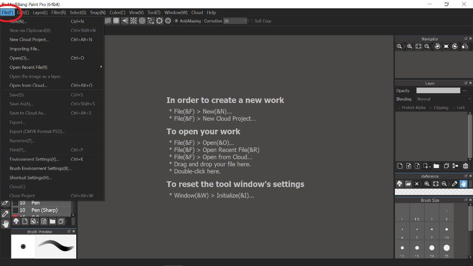
Task: Click Navigator rotate right icon
Action: 455,47
